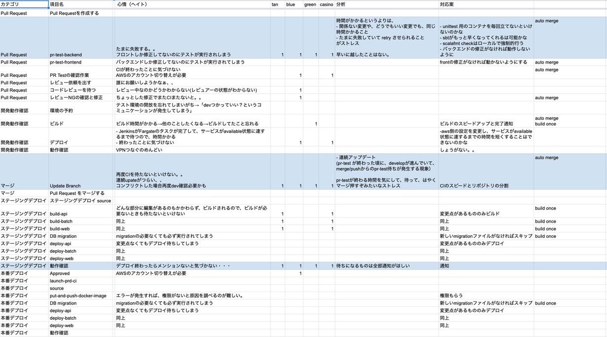The height and width of the screenshot is (337, 607).
Task: Select the 権限もらう cell
Action: coord(486,296)
